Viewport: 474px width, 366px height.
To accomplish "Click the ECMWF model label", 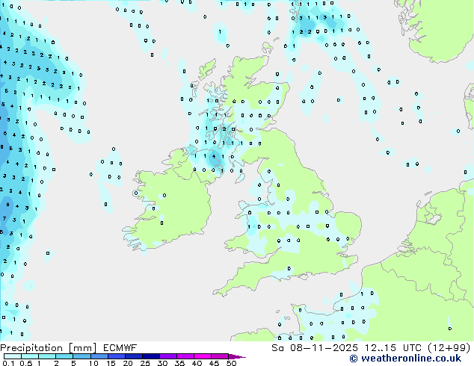I will tap(120, 348).
